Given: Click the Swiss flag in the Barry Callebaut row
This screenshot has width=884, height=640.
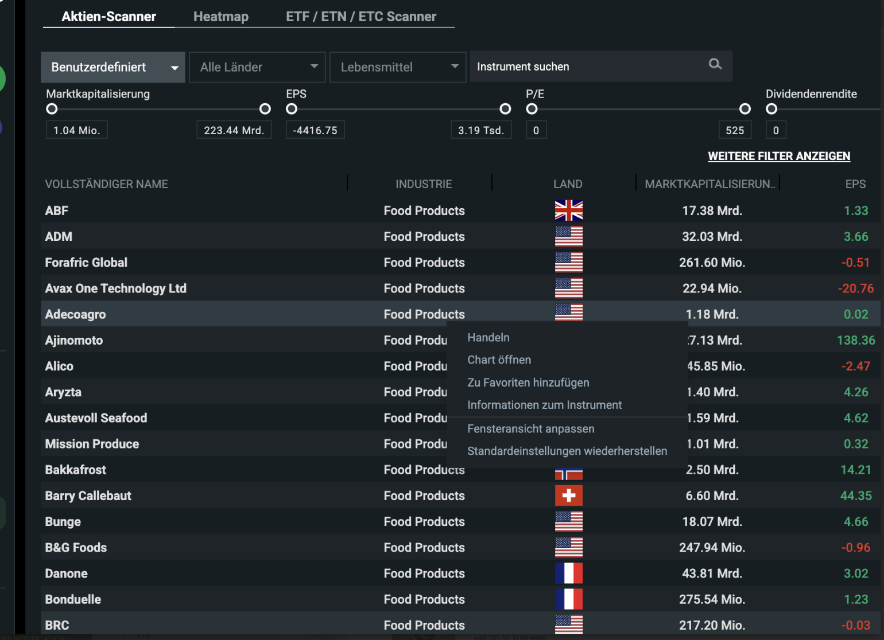Looking at the screenshot, I should coord(569,495).
